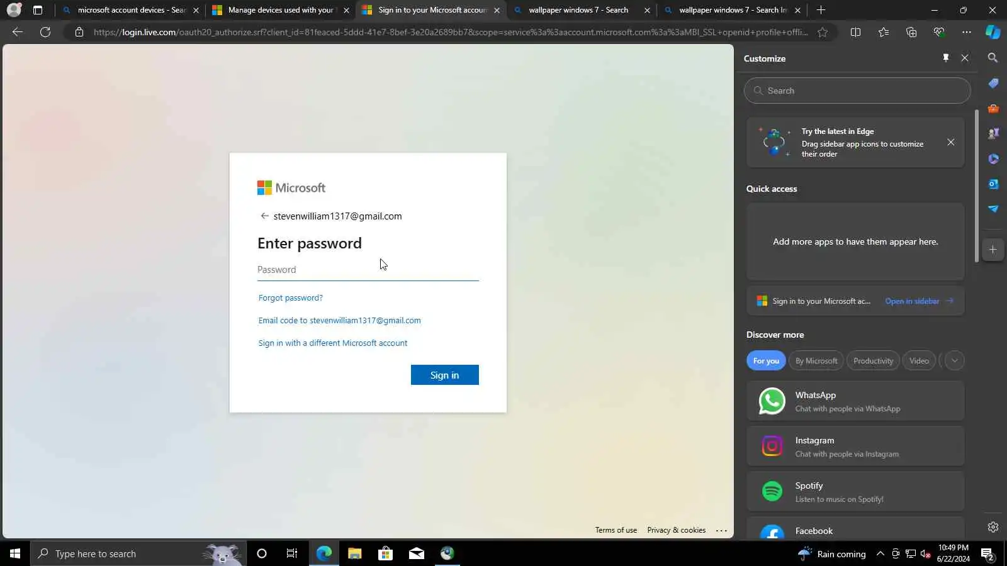Open the footer more options ellipsis
Image resolution: width=1007 pixels, height=566 pixels.
click(721, 530)
